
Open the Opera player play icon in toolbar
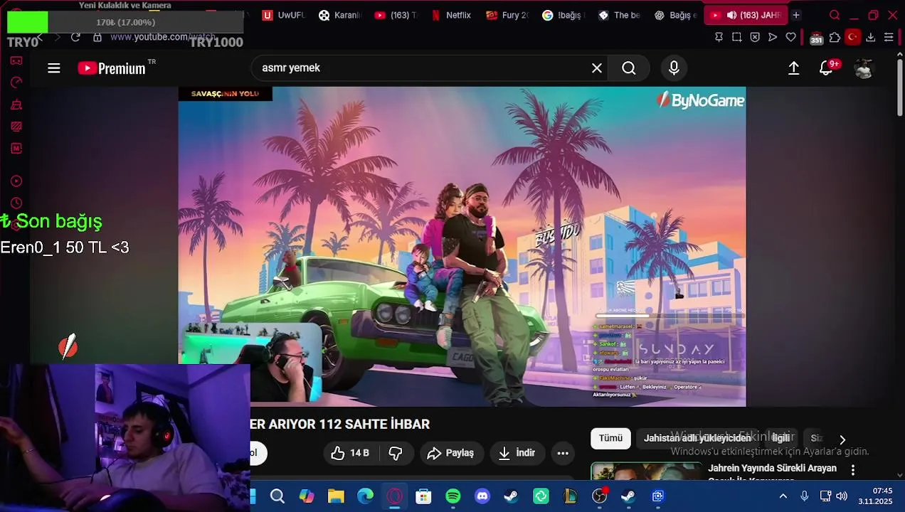773,37
